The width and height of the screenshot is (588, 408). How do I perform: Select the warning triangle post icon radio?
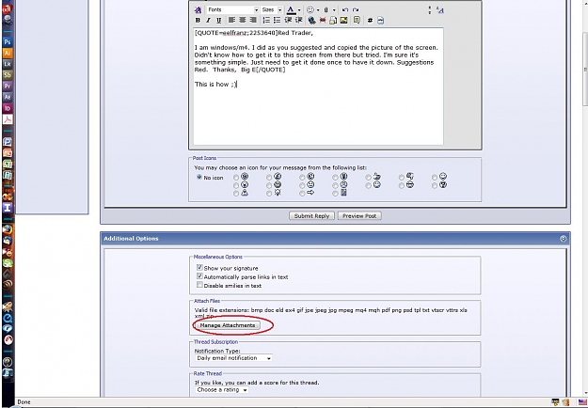pyautogui.click(x=236, y=194)
